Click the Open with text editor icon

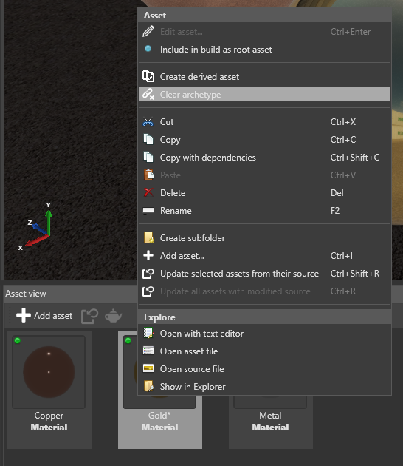(148, 333)
